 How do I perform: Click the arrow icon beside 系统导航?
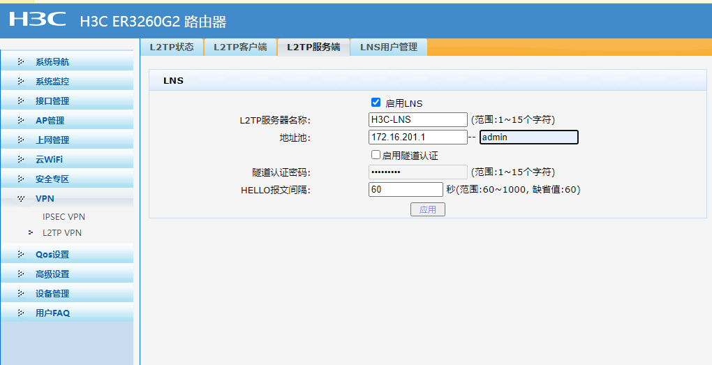click(x=21, y=61)
